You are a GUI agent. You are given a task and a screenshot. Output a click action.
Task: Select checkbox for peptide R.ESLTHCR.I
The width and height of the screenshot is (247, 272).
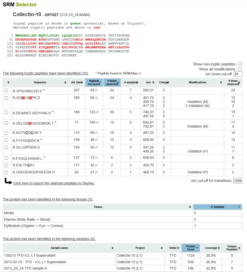(7, 165)
